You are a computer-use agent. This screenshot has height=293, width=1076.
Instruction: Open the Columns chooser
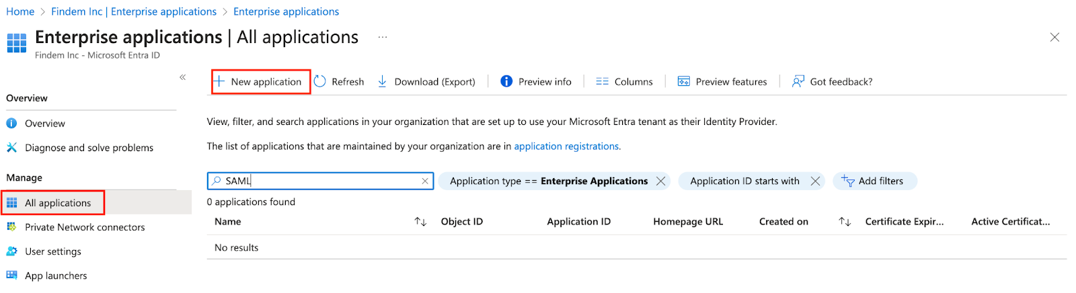[624, 82]
